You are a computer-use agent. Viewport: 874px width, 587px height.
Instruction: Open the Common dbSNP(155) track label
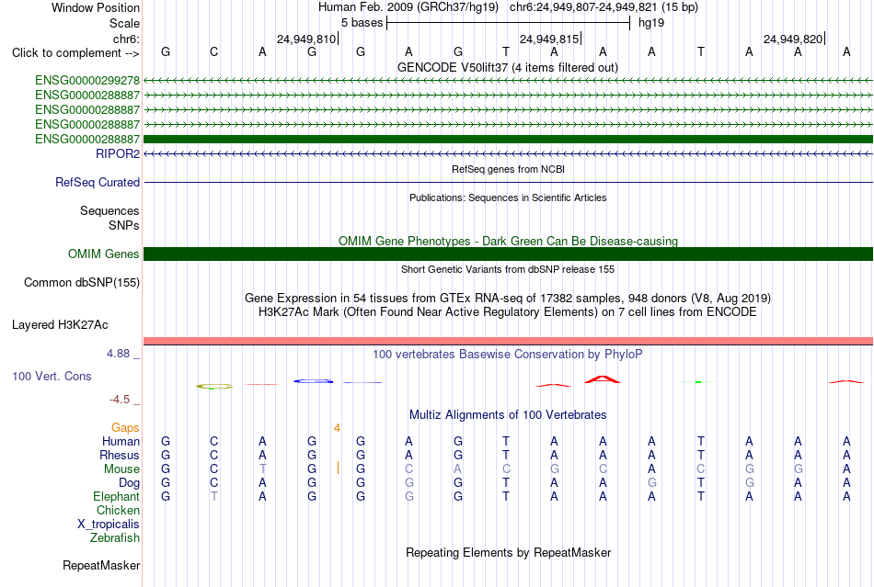tap(81, 283)
